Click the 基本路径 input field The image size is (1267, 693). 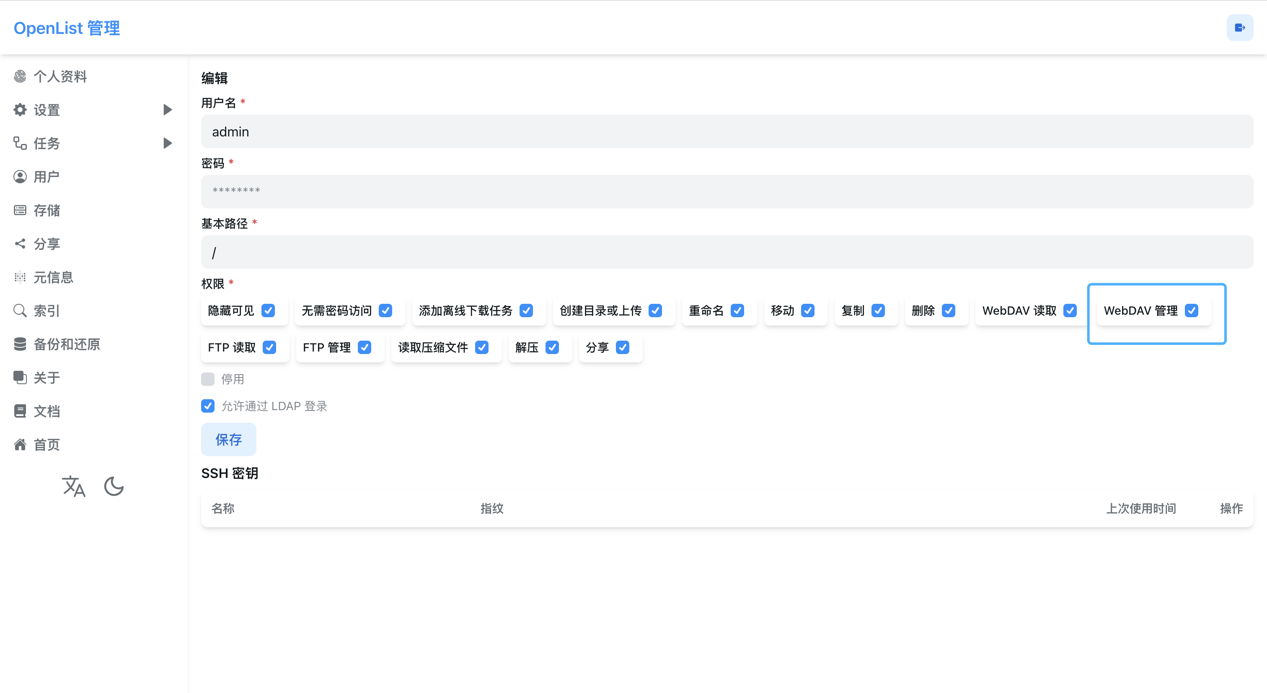point(727,252)
